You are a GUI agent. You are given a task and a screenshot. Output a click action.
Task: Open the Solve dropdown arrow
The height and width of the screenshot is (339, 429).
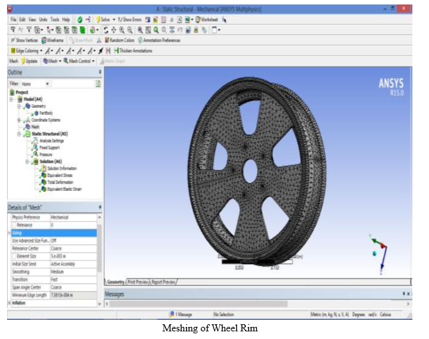pos(114,20)
